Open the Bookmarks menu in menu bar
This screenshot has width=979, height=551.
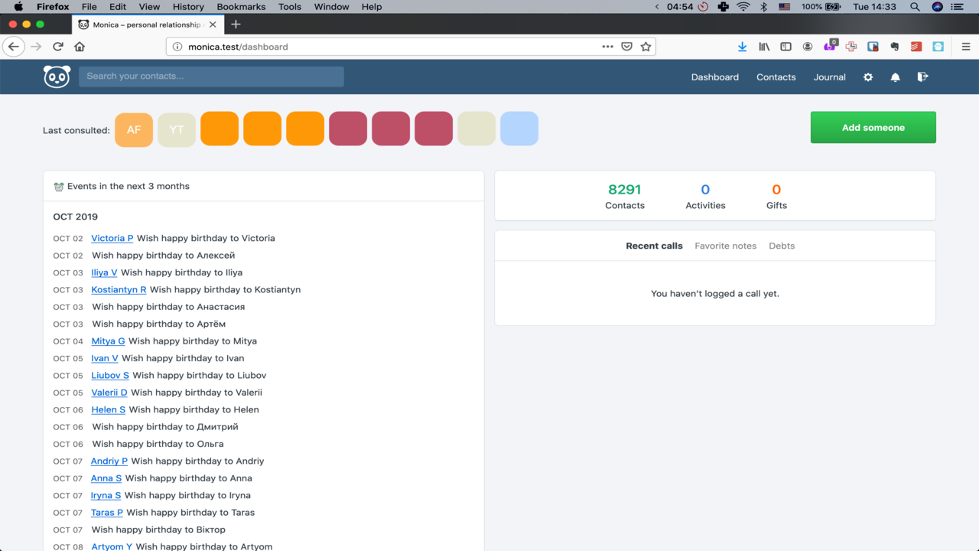pos(242,7)
